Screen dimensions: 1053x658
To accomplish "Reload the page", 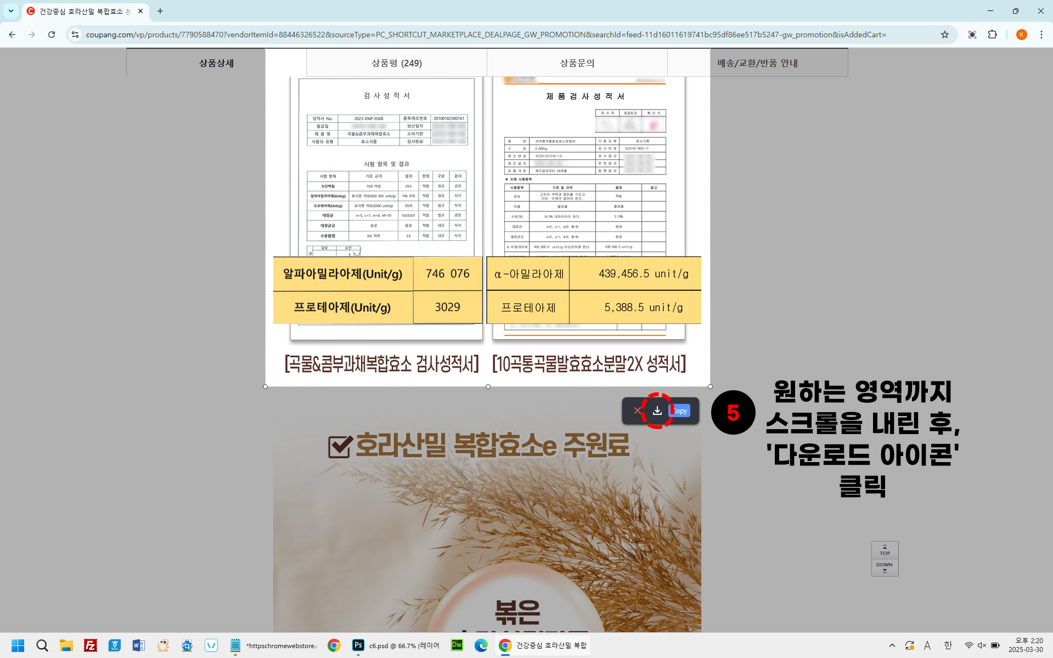I will 52,35.
